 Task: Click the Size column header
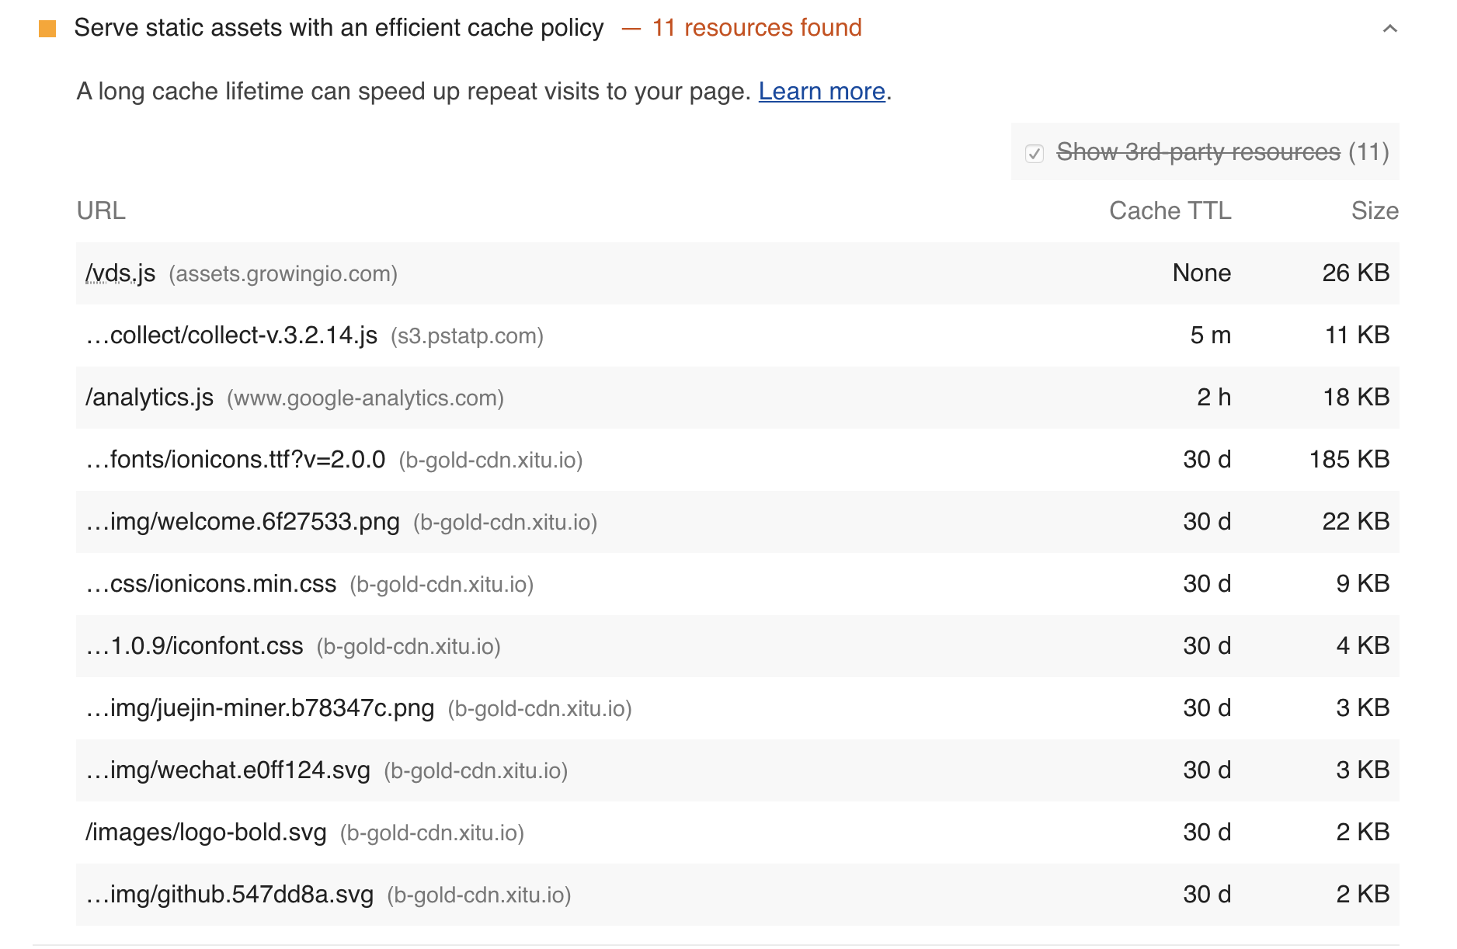[1374, 210]
